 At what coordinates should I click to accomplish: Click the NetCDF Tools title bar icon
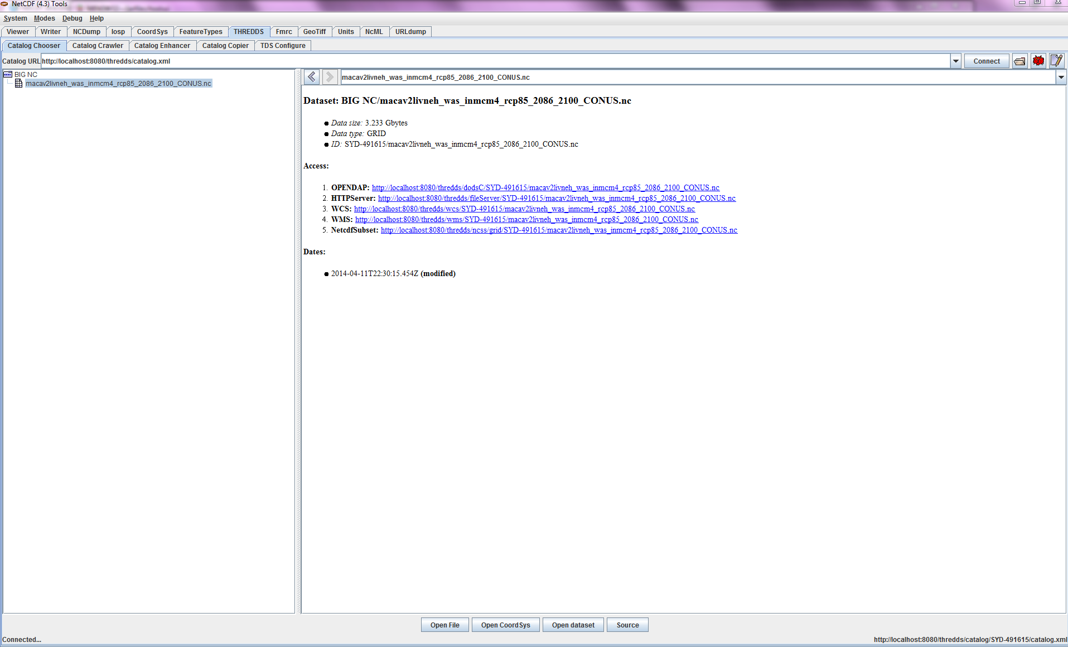(x=4, y=4)
